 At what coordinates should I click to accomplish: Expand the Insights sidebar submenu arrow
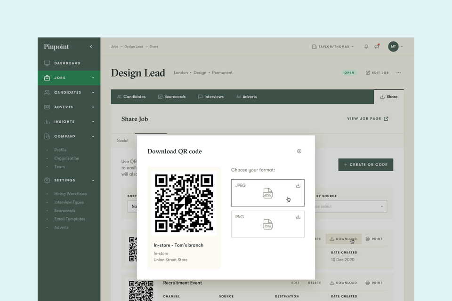[93, 122]
